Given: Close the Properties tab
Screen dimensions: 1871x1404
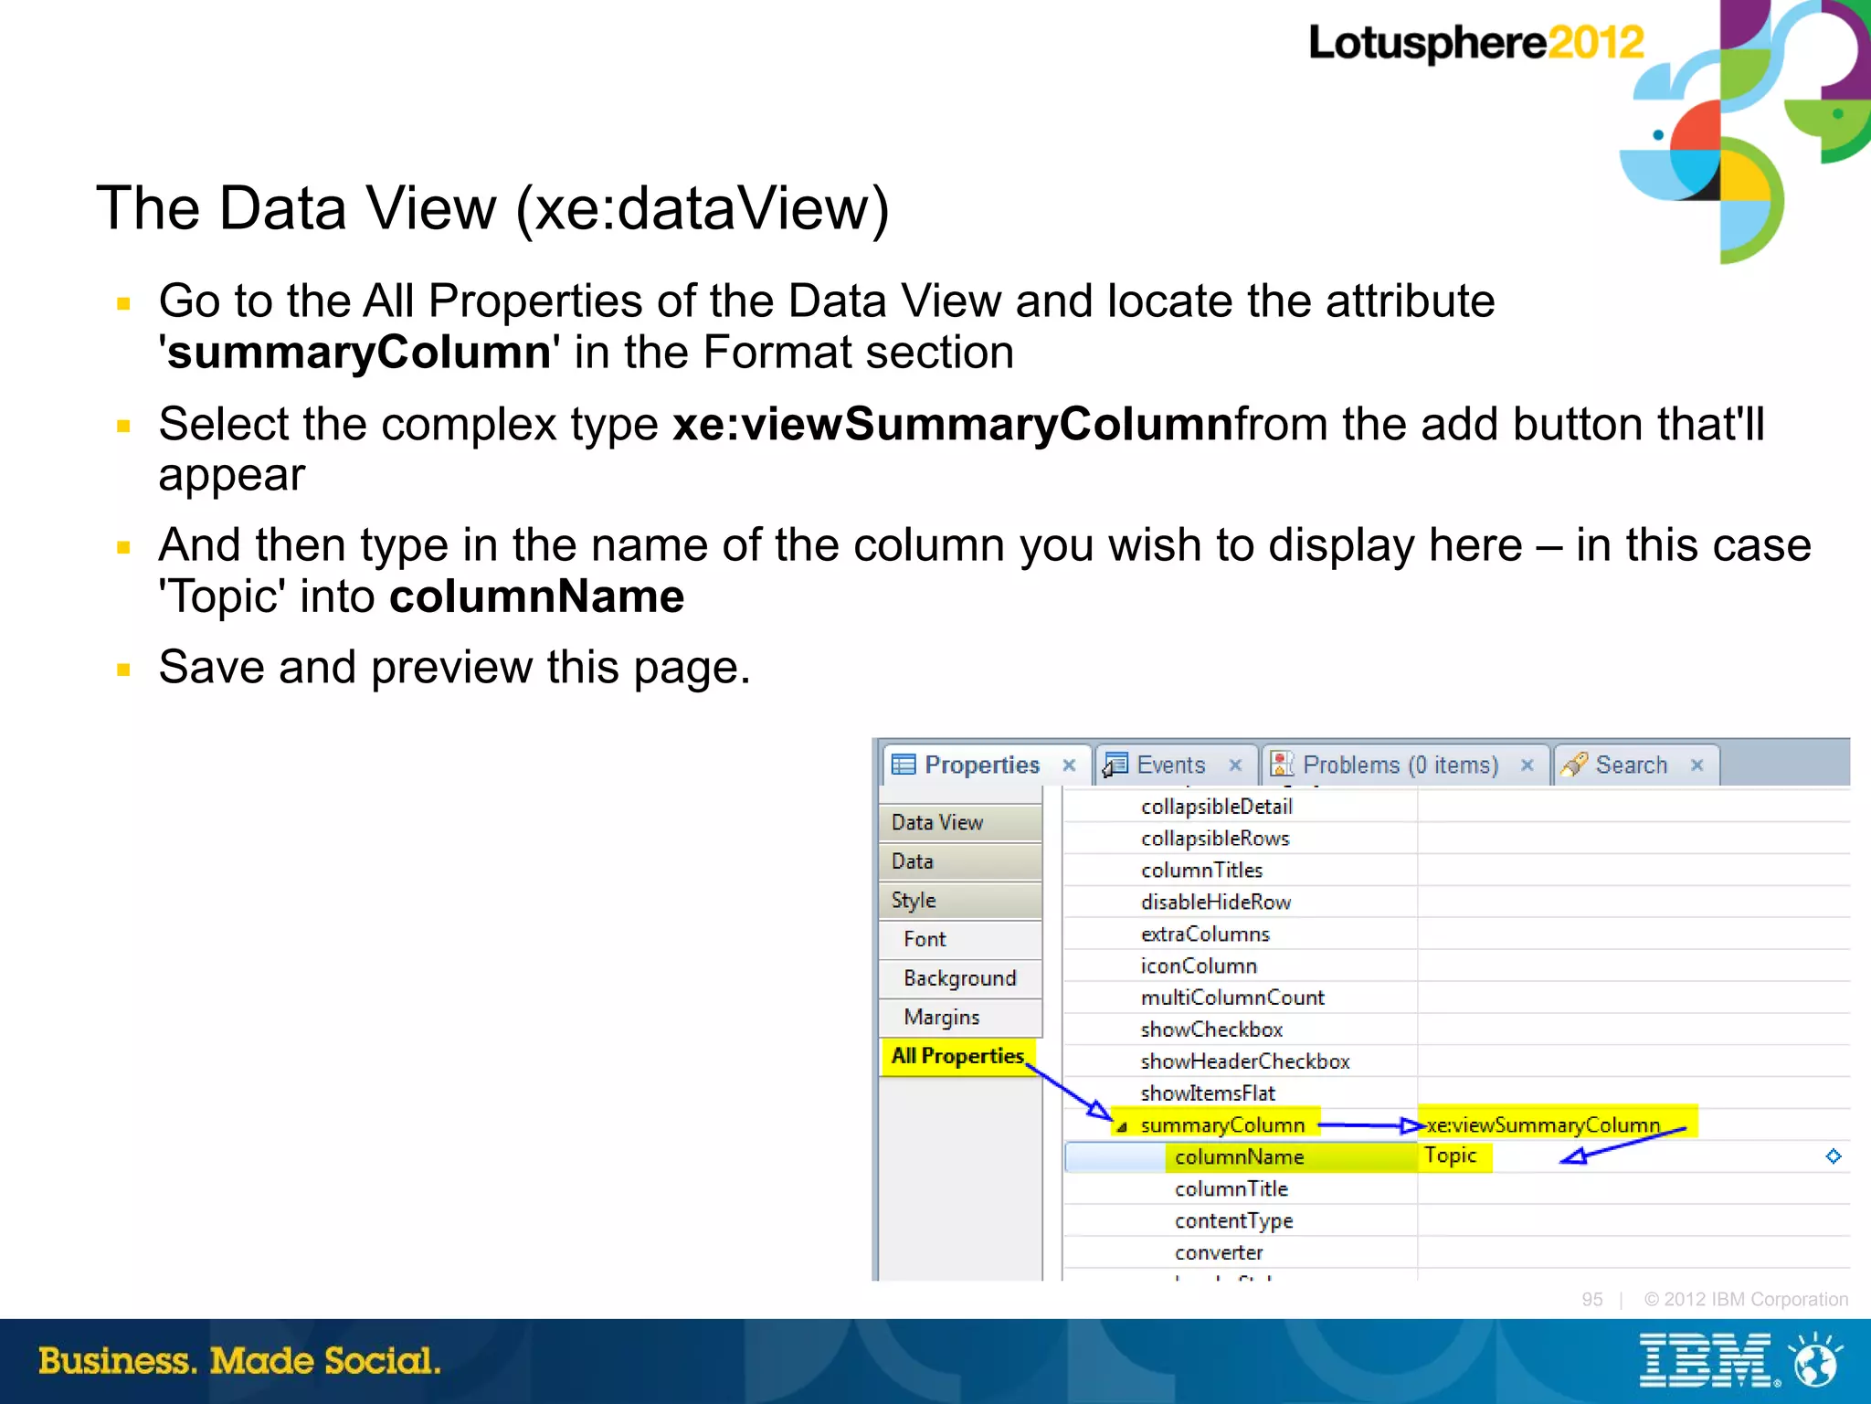Looking at the screenshot, I should point(1069,765).
